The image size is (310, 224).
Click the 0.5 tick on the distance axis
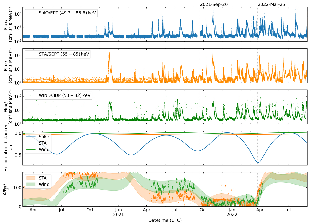pos(18,155)
